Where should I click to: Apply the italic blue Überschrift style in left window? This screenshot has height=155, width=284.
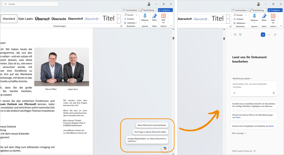92,19
